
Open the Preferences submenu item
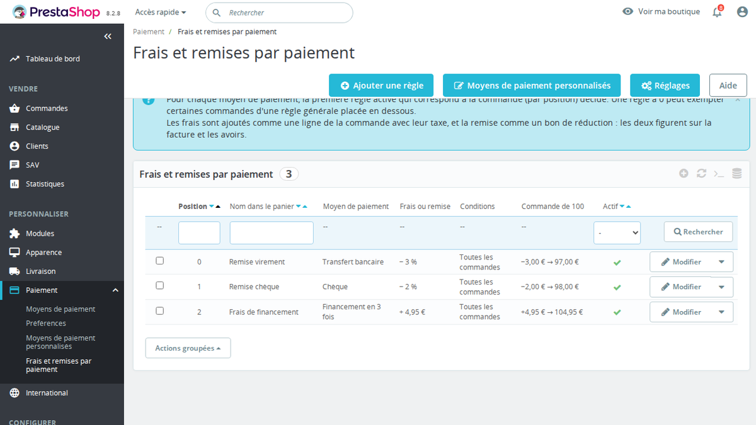point(46,323)
